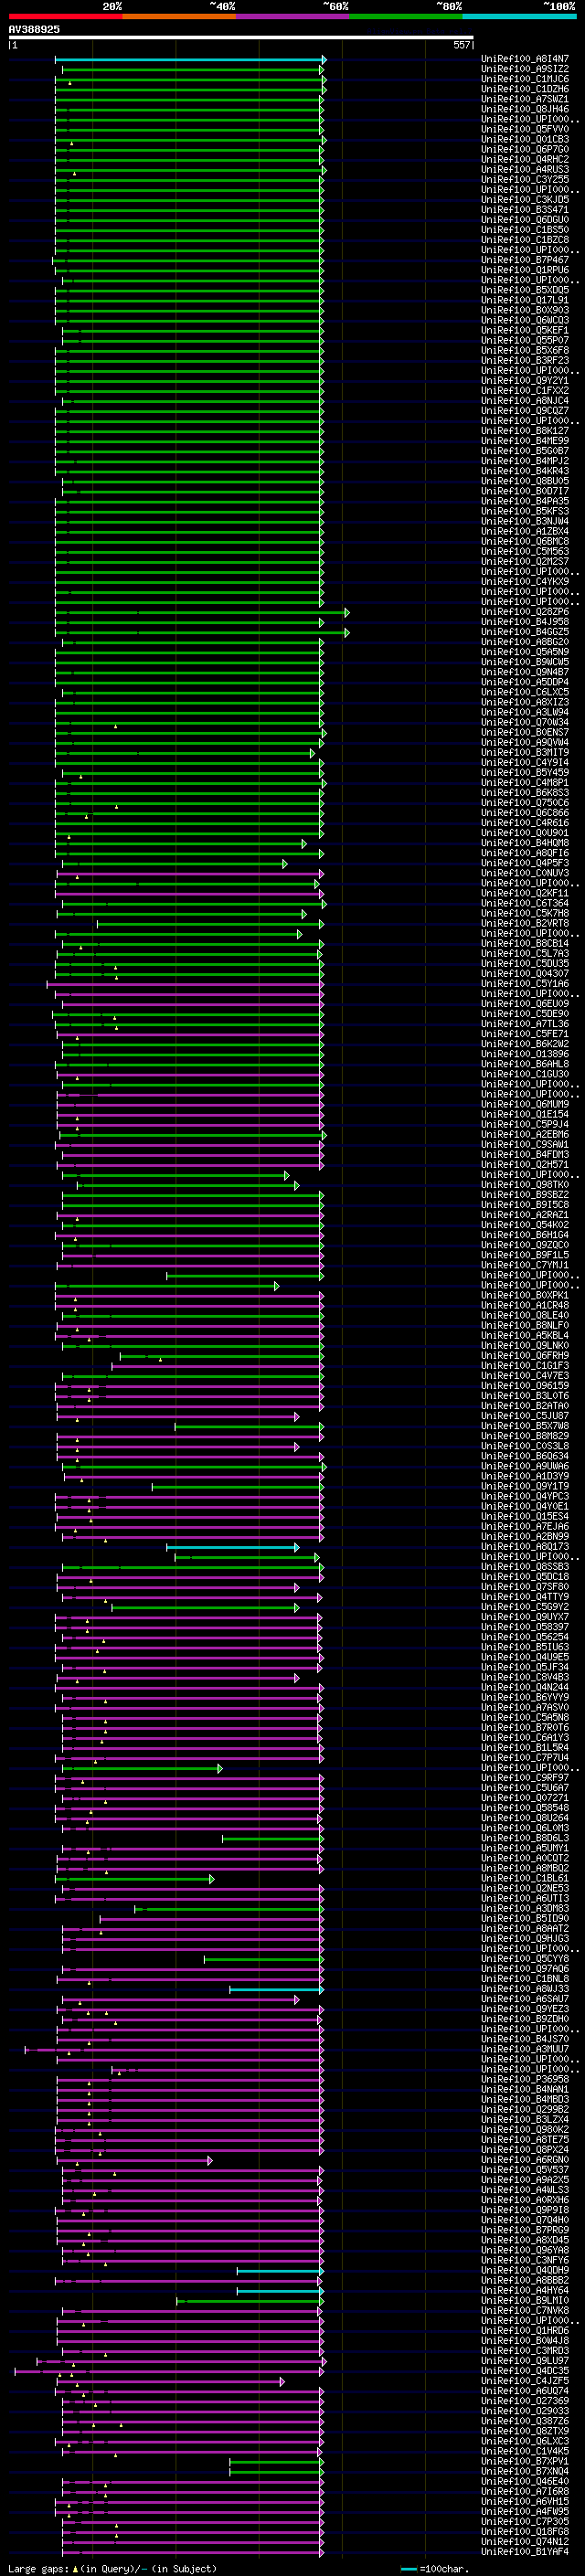The width and height of the screenshot is (585, 2576).
Task: Select the UniRef100_A4RUS3 label
Action: point(525,170)
